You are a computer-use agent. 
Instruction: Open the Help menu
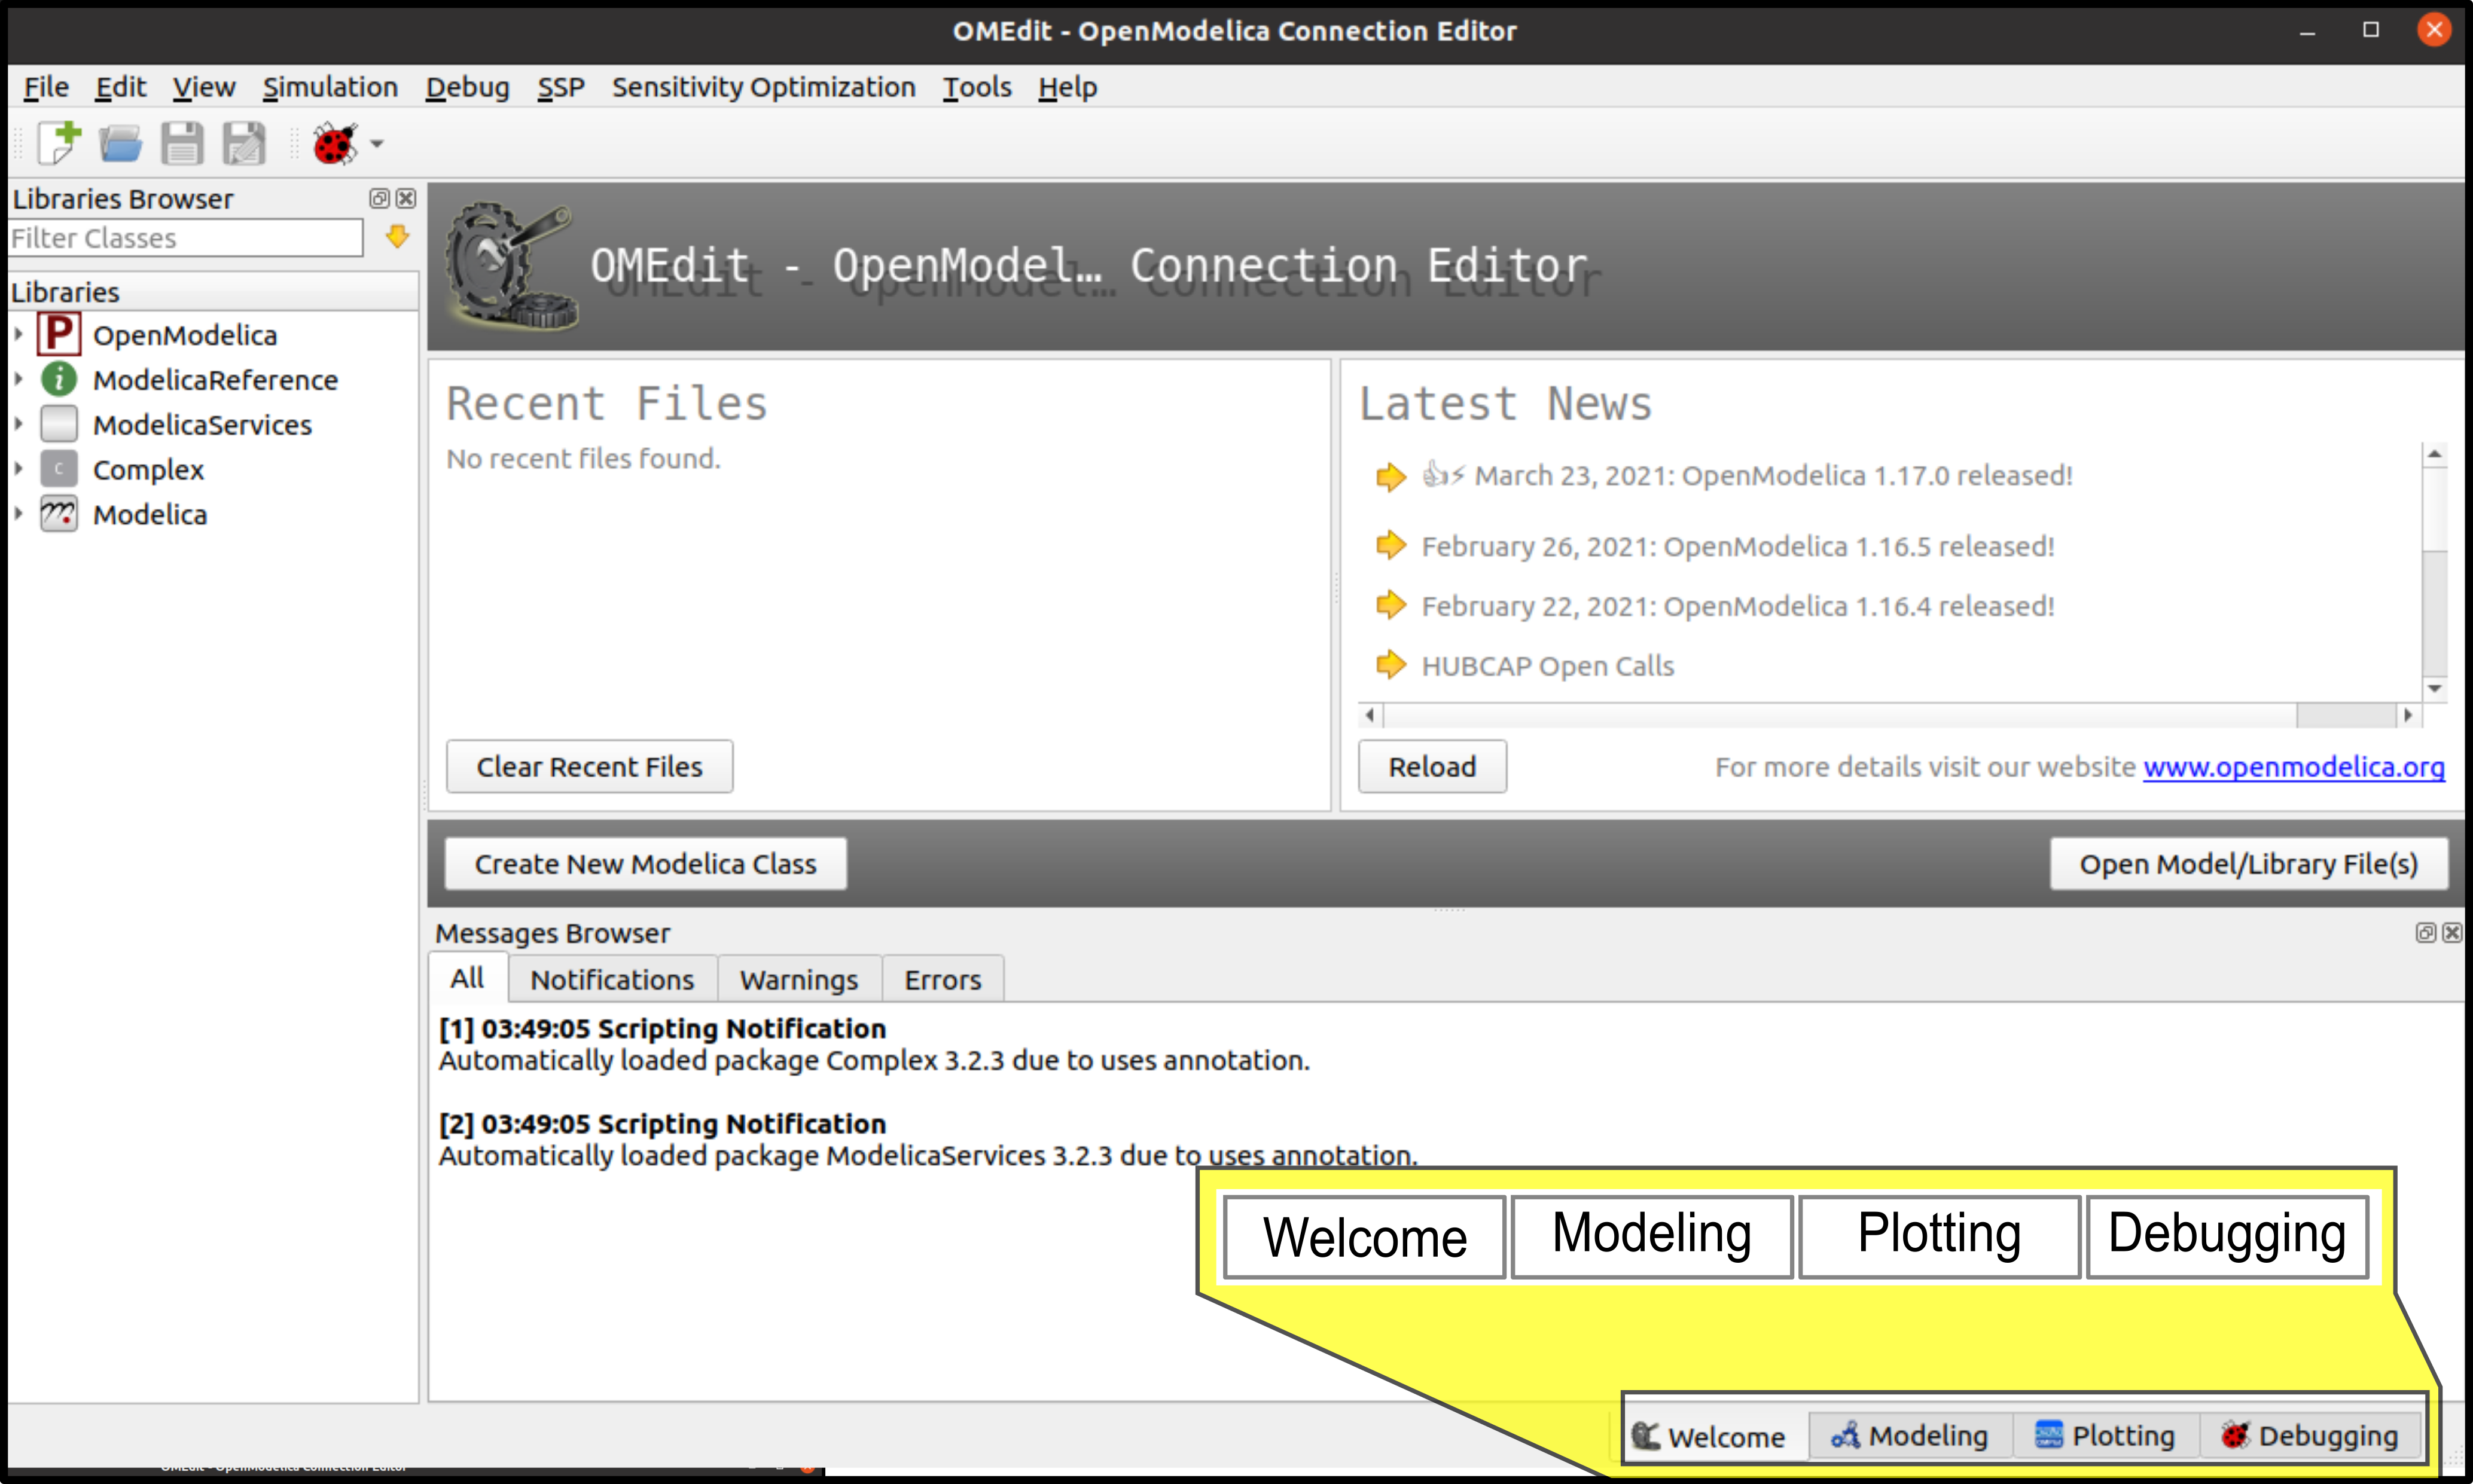(1067, 87)
